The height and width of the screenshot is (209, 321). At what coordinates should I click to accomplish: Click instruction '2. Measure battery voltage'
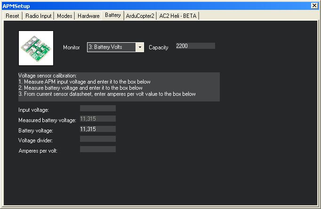(80, 88)
